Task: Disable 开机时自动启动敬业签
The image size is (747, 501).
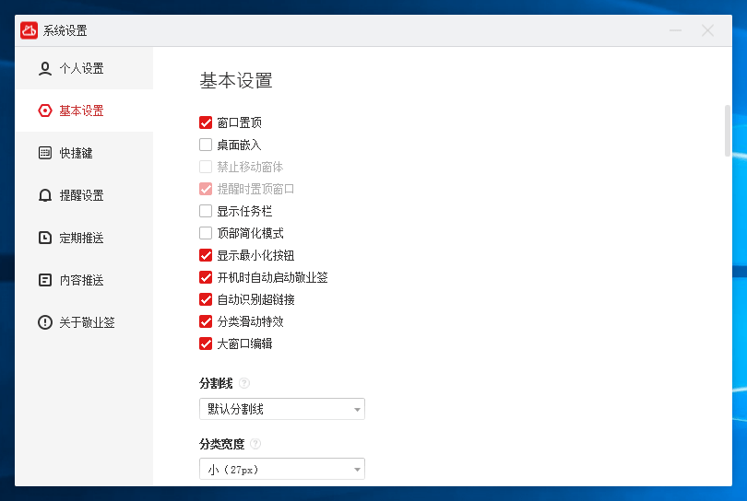Action: (206, 277)
